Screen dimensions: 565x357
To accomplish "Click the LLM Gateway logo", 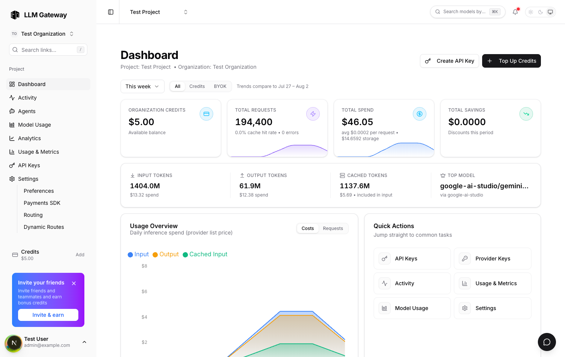I will click(15, 15).
